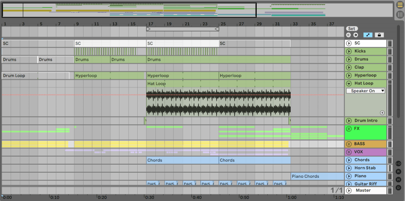Jump to the previous locator arrow

pyautogui.click(x=348, y=35)
